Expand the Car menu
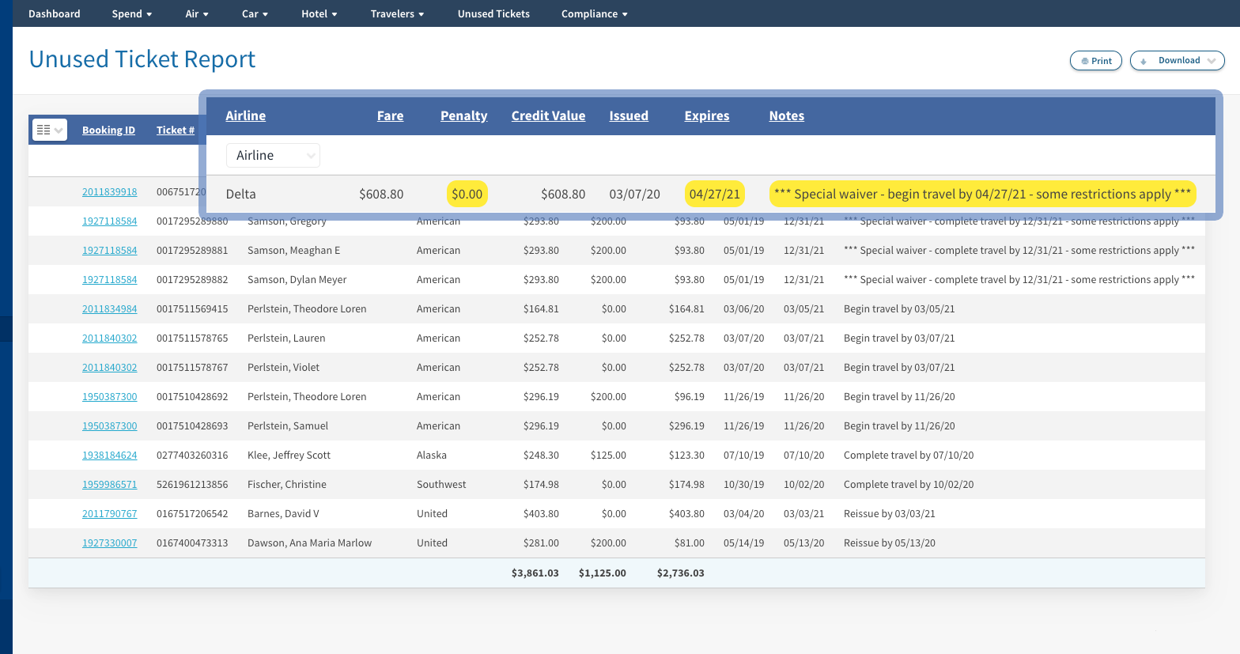 pos(255,14)
